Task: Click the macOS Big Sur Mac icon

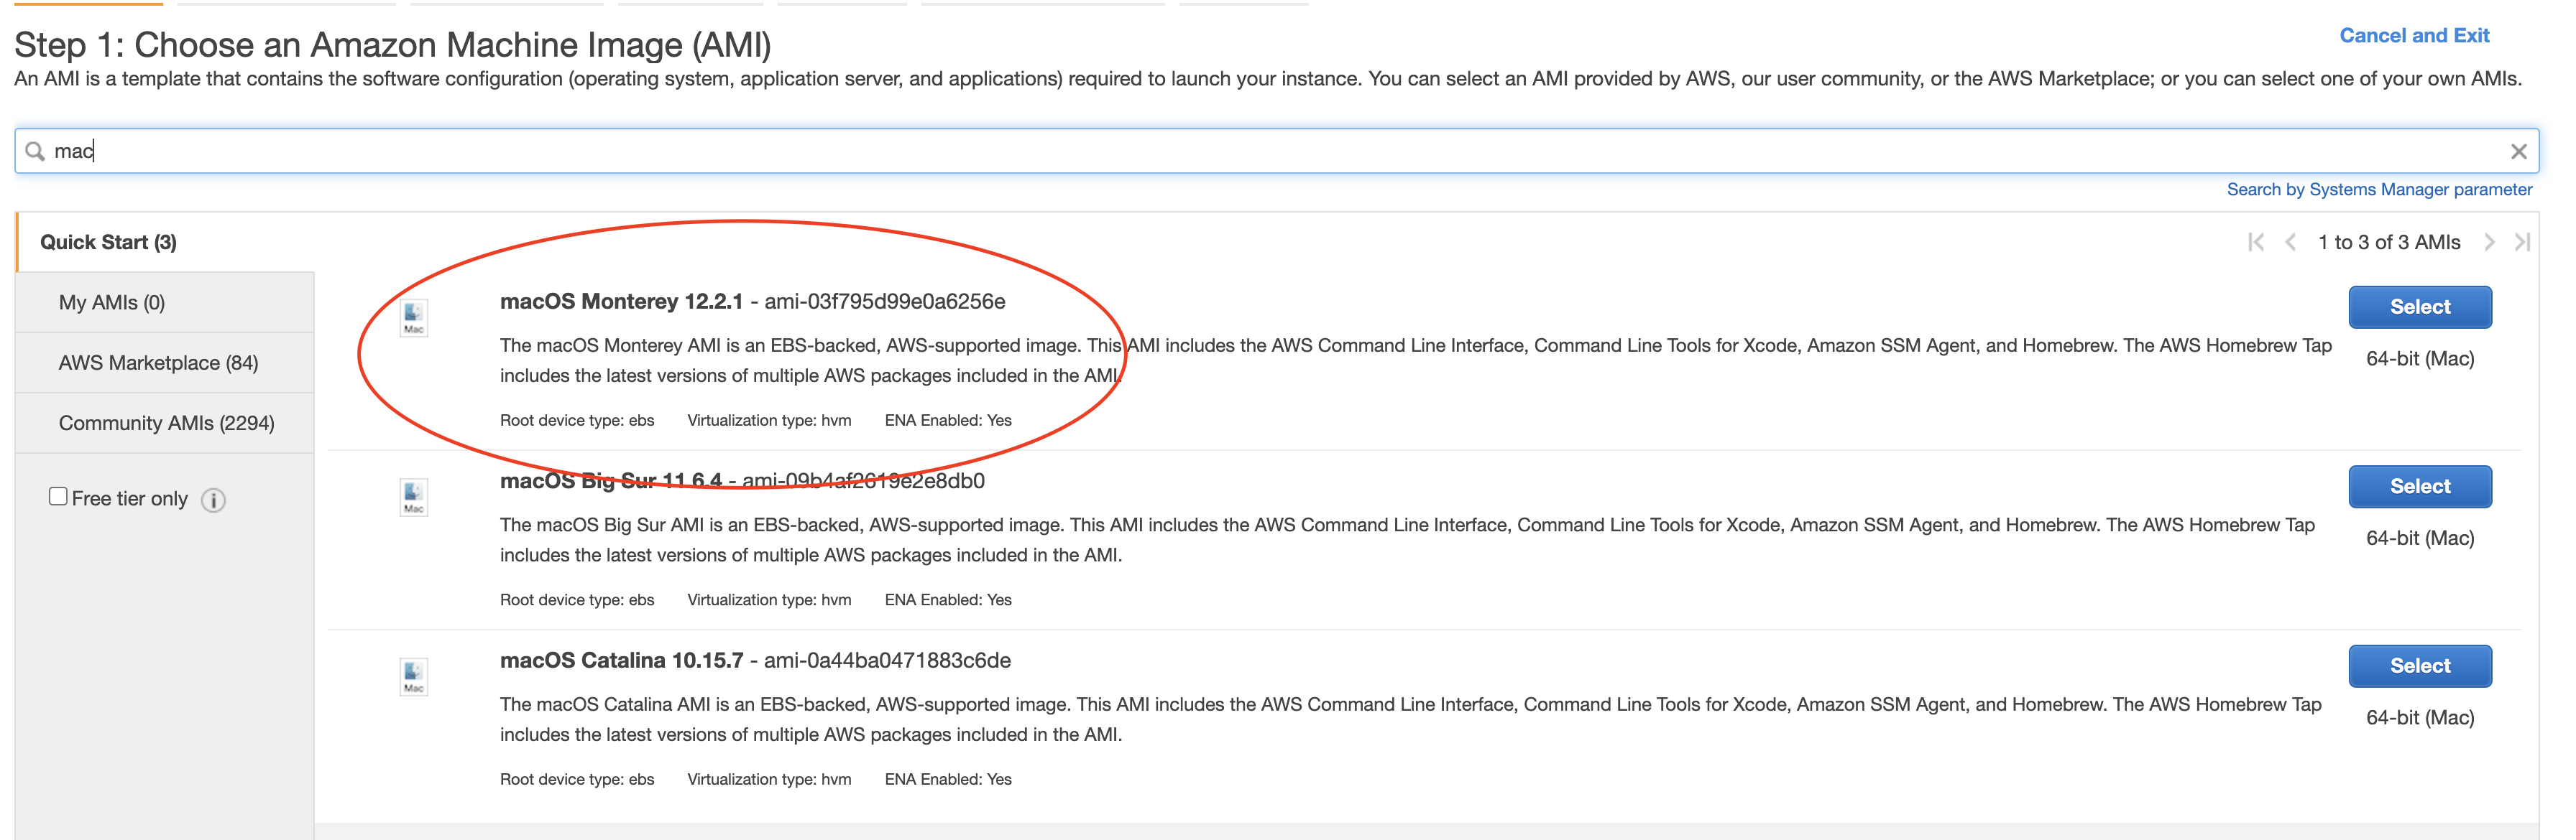Action: [x=413, y=496]
